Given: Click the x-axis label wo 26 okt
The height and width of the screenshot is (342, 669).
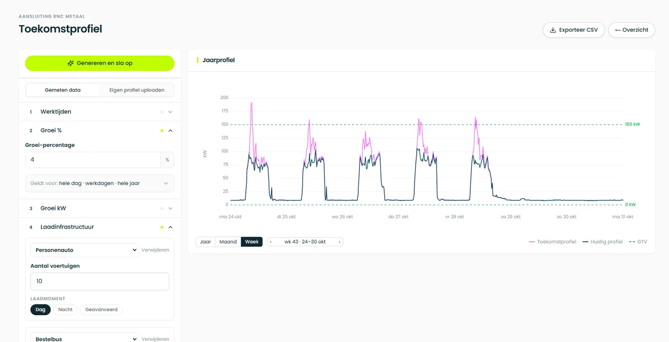Looking at the screenshot, I should coord(343,217).
